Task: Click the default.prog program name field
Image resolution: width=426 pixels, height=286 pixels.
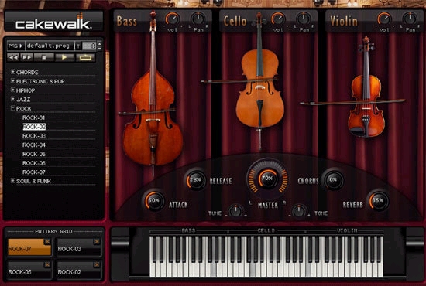Action: click(x=50, y=46)
